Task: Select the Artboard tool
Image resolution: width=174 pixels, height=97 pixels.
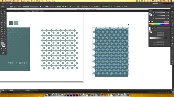Action: (x=2, y=39)
